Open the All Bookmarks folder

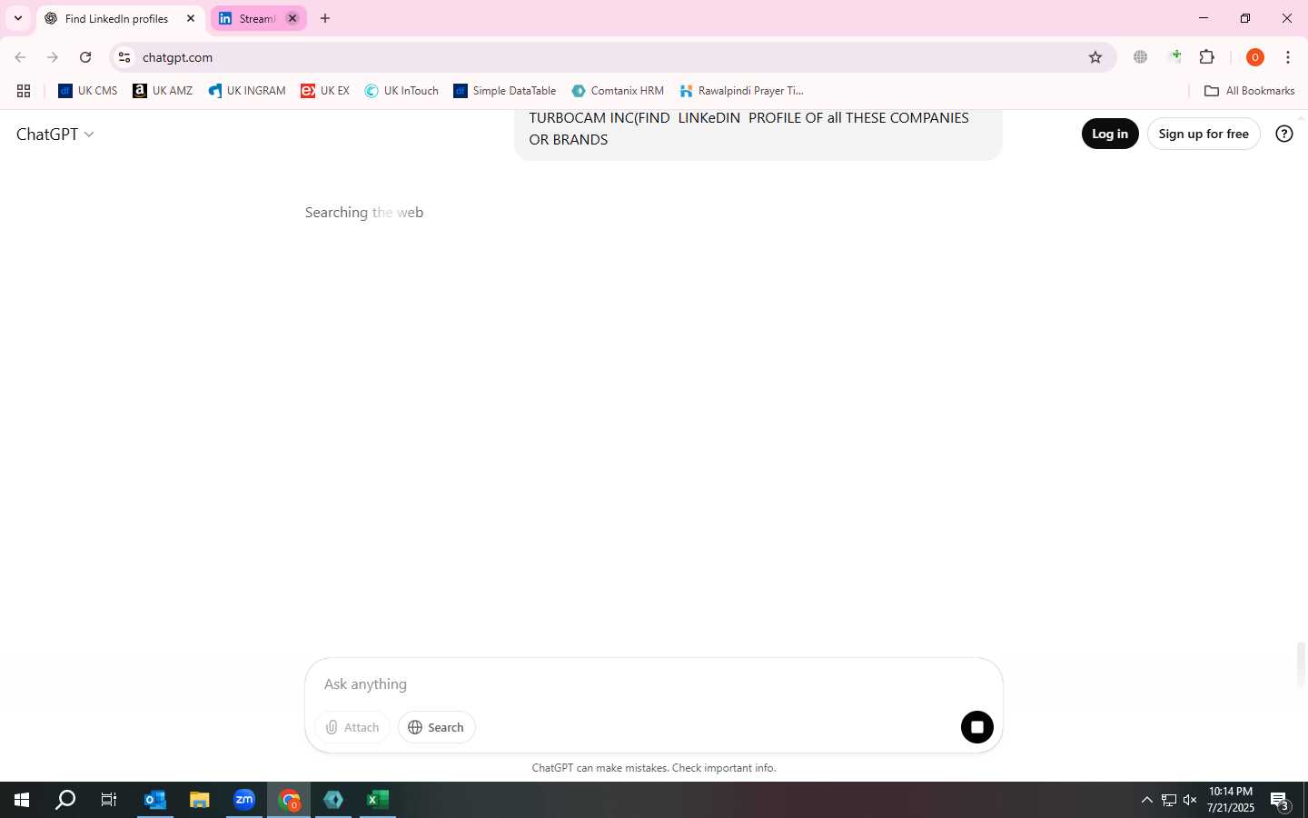point(1249,91)
